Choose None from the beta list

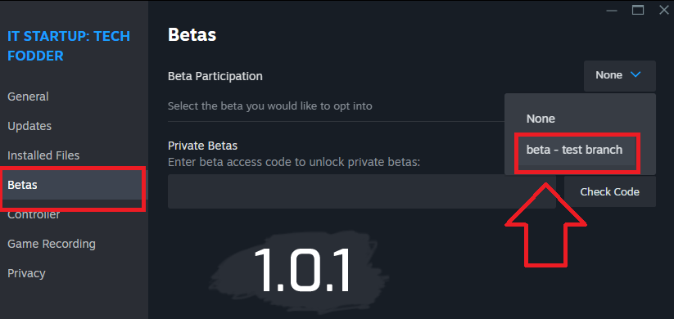click(541, 119)
